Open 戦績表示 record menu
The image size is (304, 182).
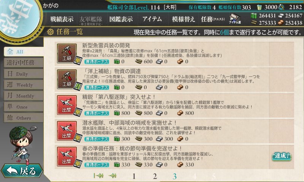click(62, 19)
